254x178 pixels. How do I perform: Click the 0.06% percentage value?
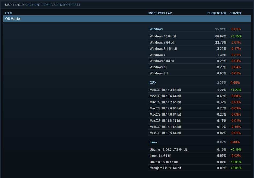[x=222, y=168]
